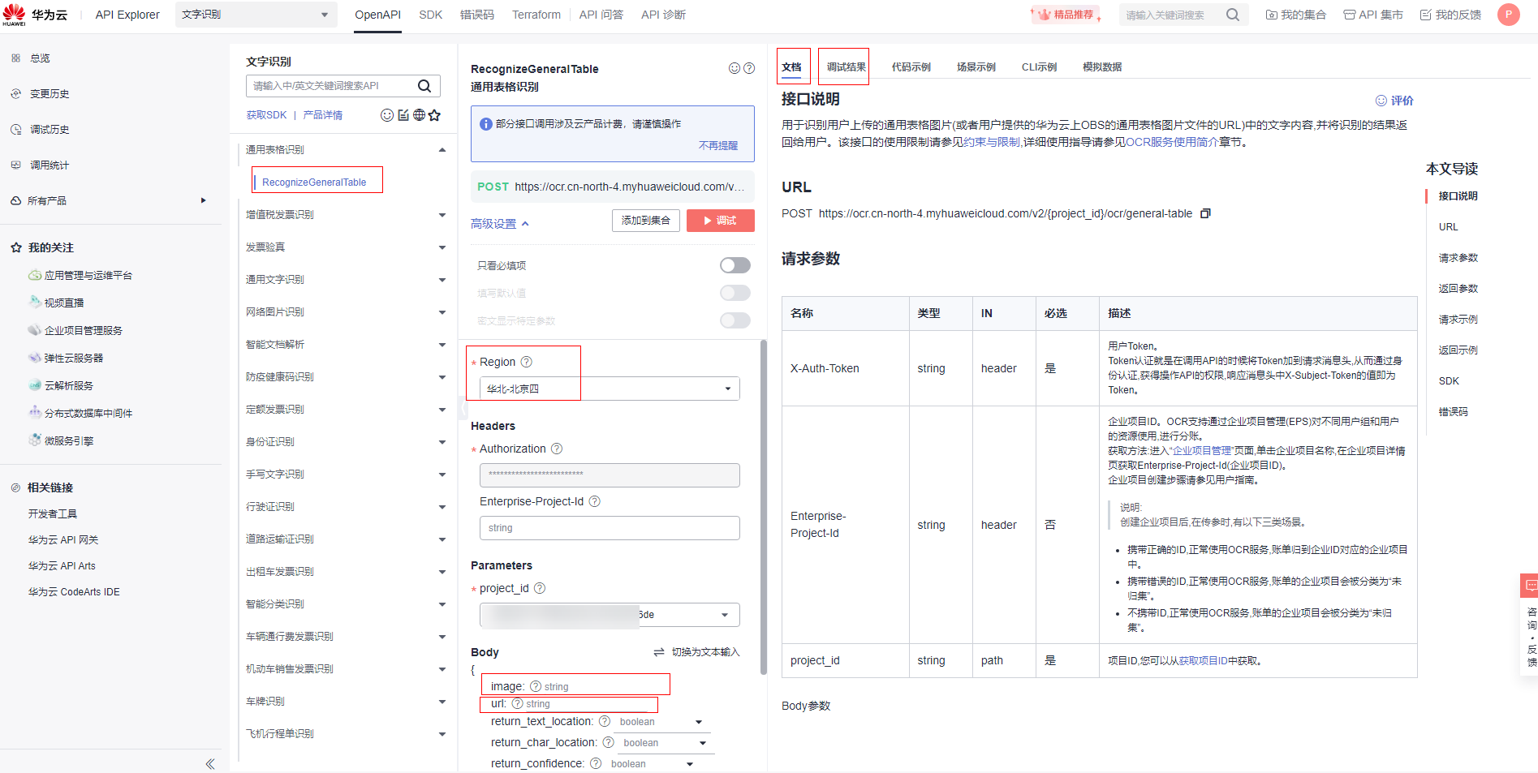1538x773 pixels.
Task: Click the search magnifier in top bar
Action: [1233, 15]
